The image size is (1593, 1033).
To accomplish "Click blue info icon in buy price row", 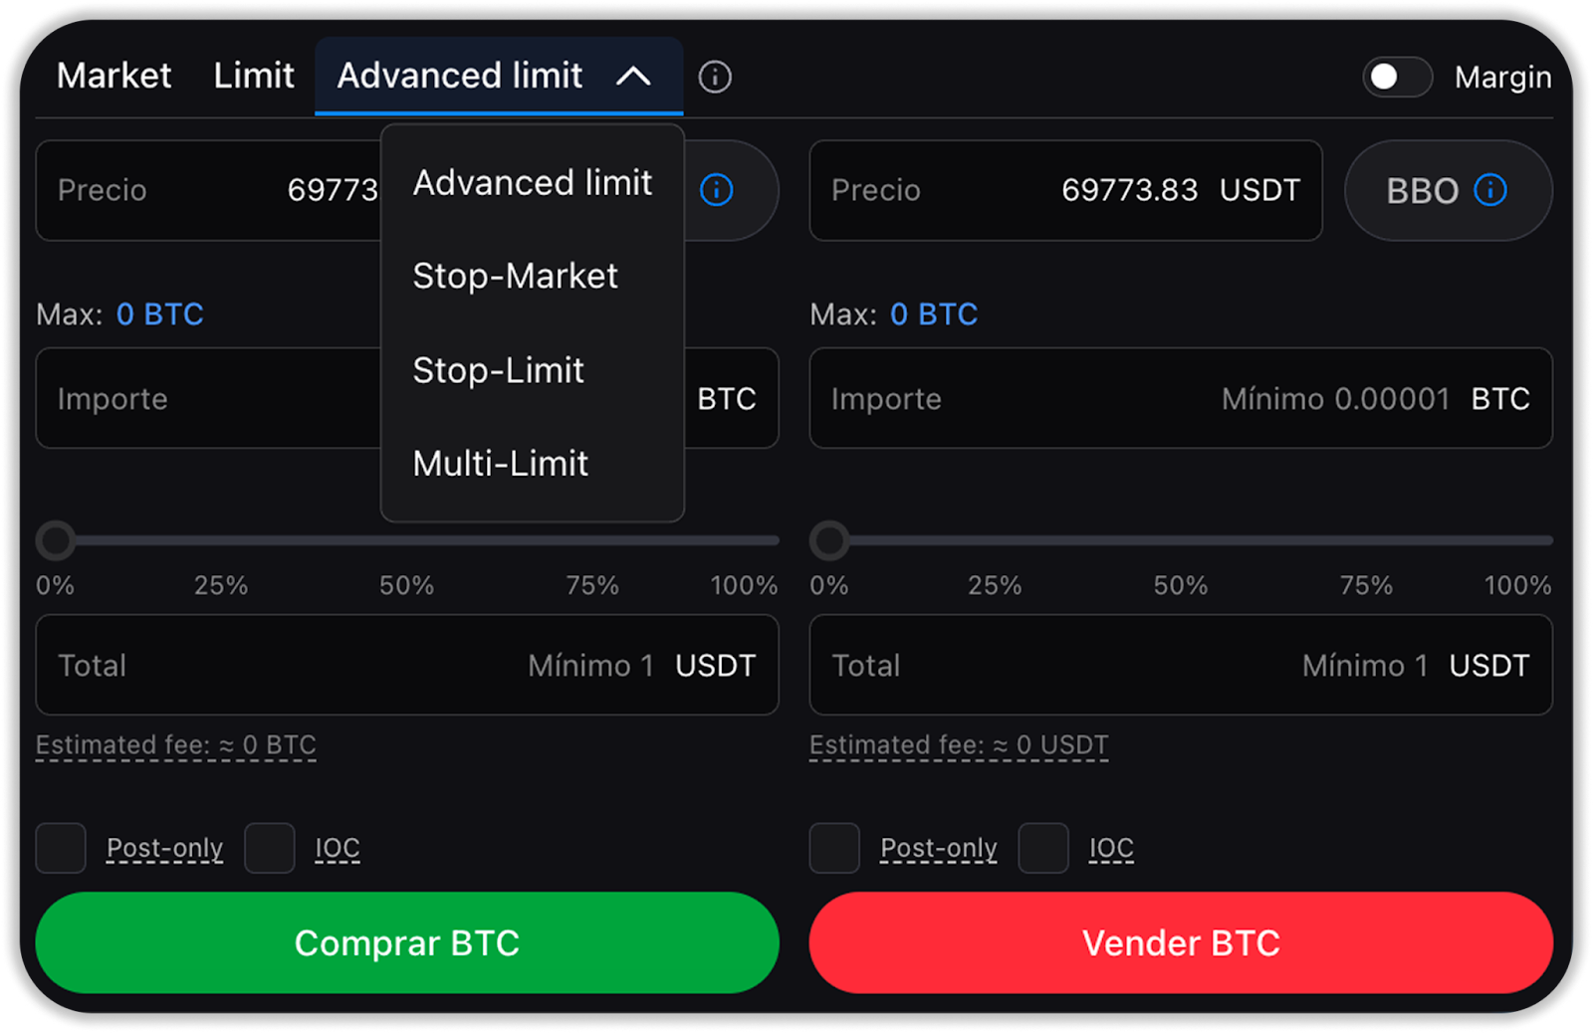I will (x=716, y=190).
